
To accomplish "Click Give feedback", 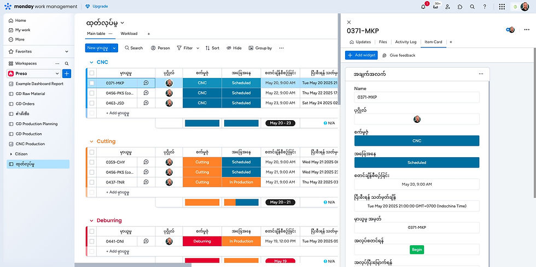I will click(x=399, y=55).
